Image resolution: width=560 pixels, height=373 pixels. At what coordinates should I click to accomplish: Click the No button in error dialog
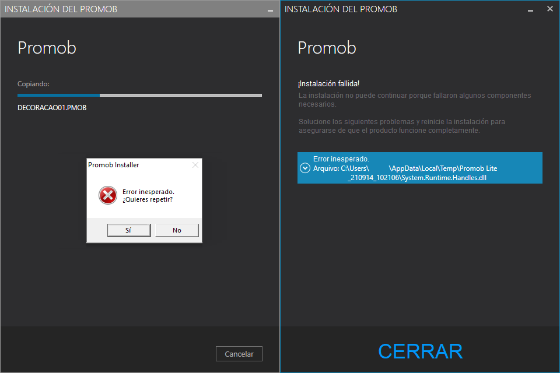pyautogui.click(x=177, y=230)
